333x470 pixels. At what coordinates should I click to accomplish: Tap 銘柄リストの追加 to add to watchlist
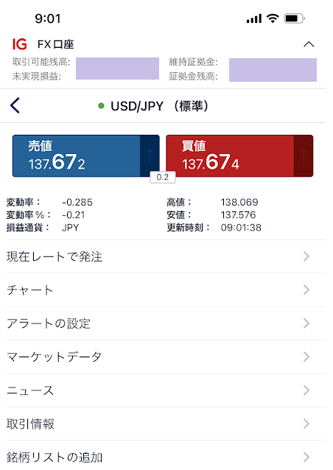(166, 457)
